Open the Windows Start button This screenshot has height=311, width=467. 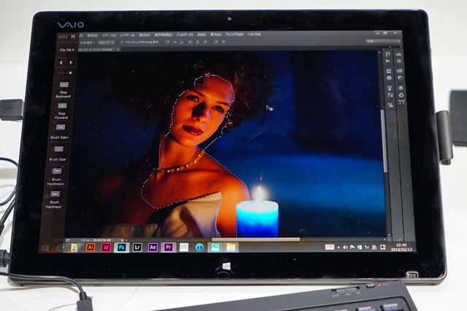point(45,247)
